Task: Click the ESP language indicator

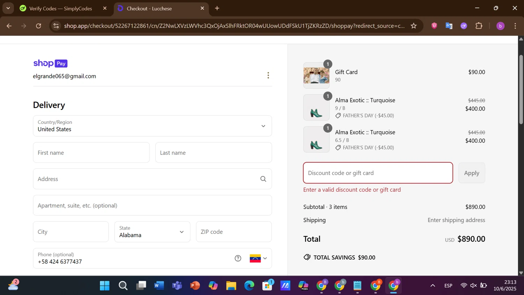Action: (x=448, y=286)
